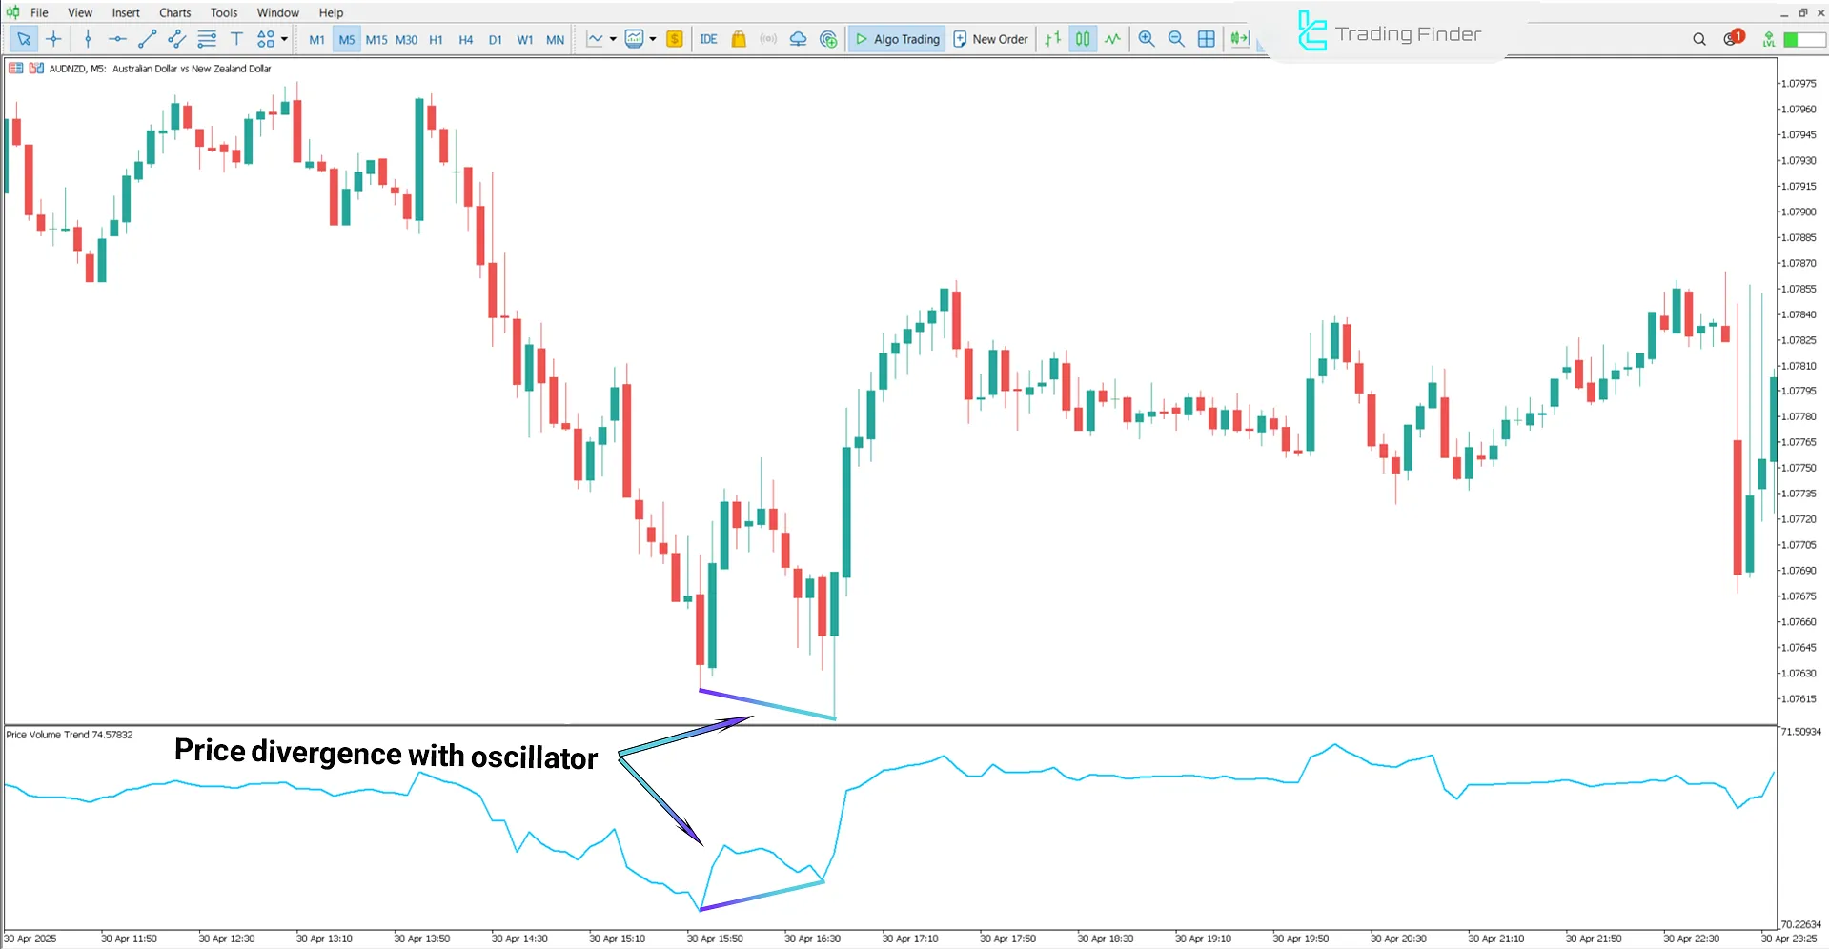The image size is (1829, 949).
Task: Switch timeframe to H1
Action: (437, 39)
